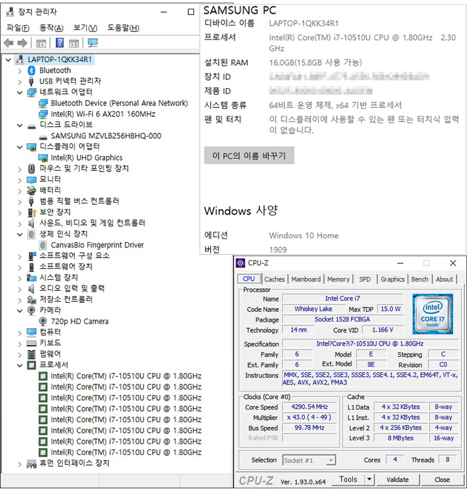Open the Tools dropdown arrow in CPU-Z
Viewport: 467px width, 491px height.
tap(370, 480)
